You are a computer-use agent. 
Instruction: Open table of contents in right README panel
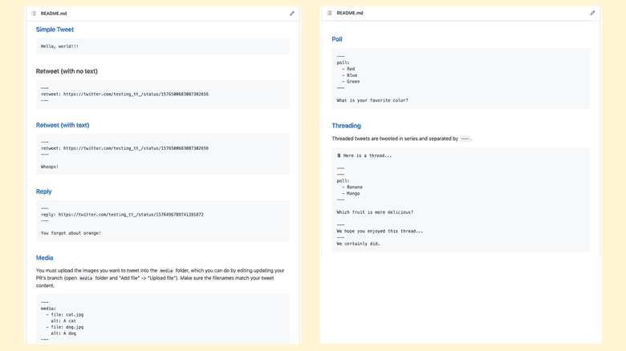329,14
